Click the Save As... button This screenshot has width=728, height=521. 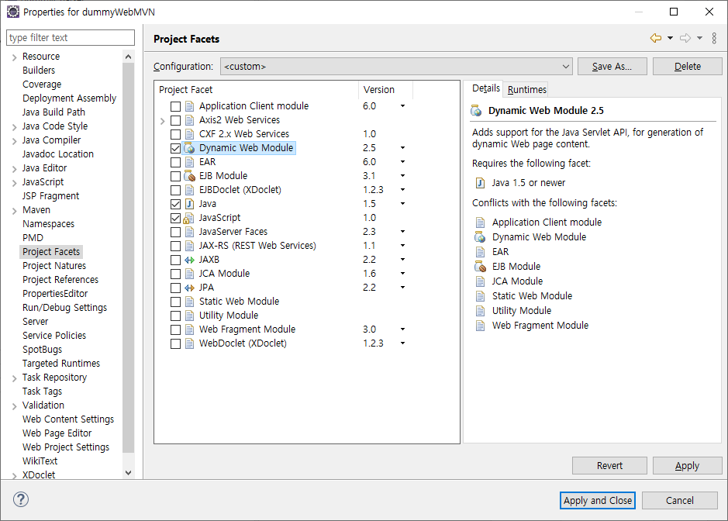click(612, 67)
